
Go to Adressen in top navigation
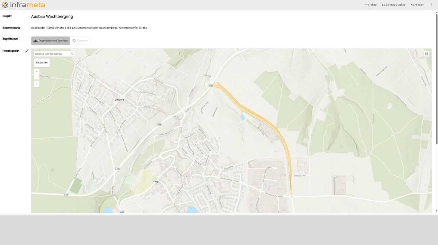(x=418, y=5)
